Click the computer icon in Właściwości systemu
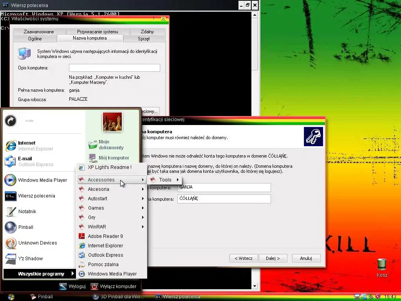Viewport: 401px width, 301px height. pos(24,53)
